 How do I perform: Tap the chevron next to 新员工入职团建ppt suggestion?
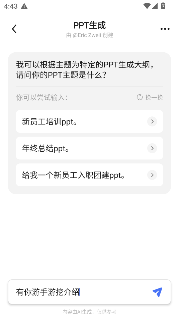click(x=152, y=175)
